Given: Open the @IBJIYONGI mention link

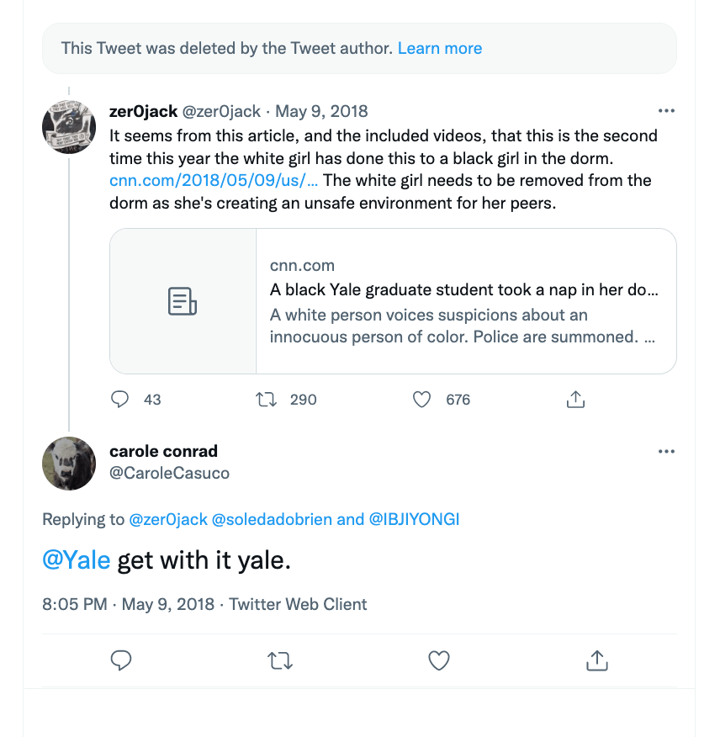Looking at the screenshot, I should 414,519.
